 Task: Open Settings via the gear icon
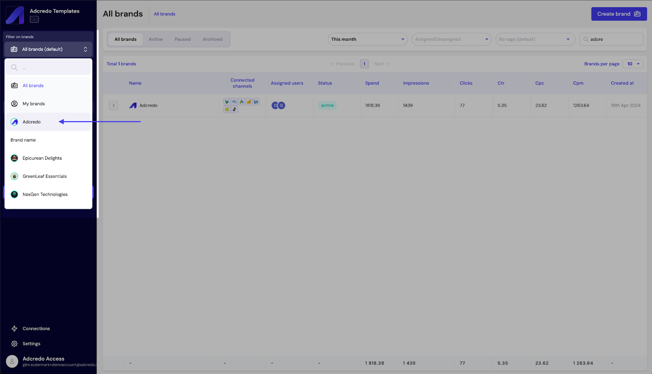pyautogui.click(x=14, y=343)
